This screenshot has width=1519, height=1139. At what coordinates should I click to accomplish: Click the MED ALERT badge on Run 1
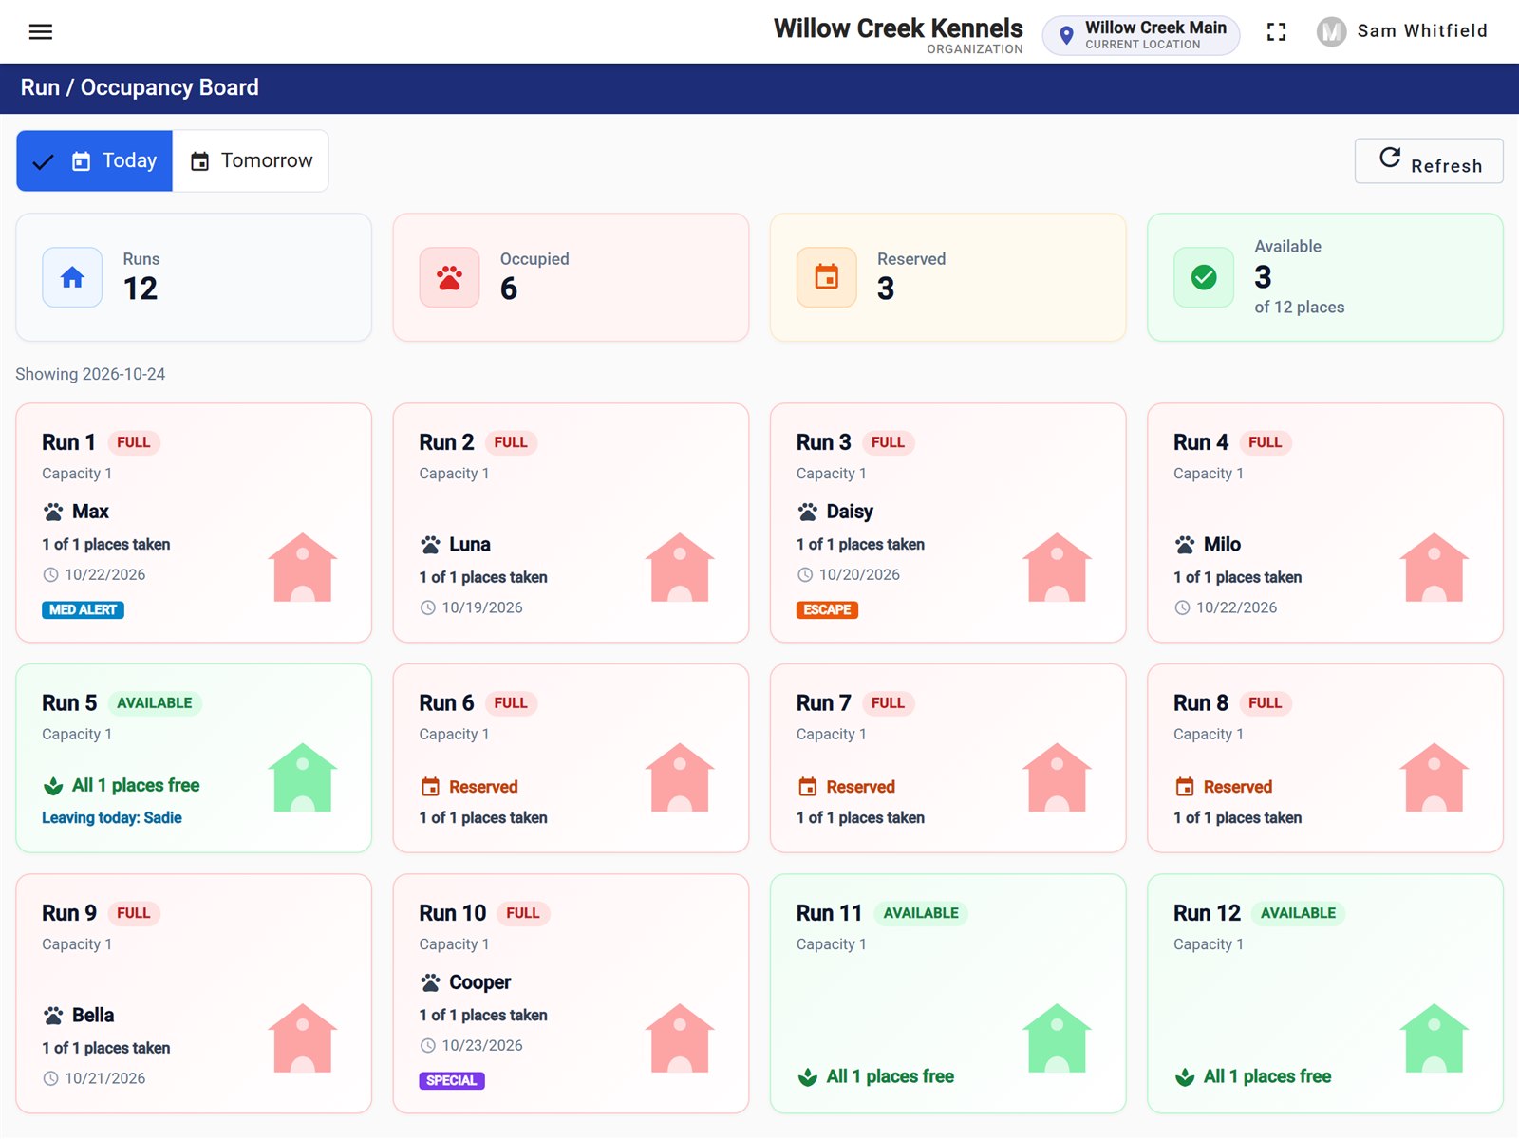pyautogui.click(x=83, y=610)
